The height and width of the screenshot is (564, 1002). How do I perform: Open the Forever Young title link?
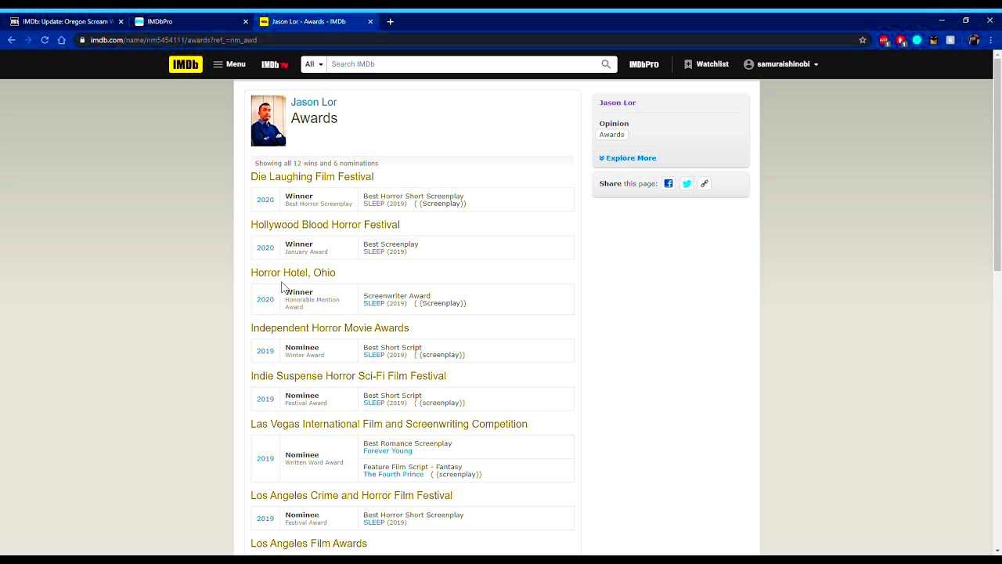(387, 450)
